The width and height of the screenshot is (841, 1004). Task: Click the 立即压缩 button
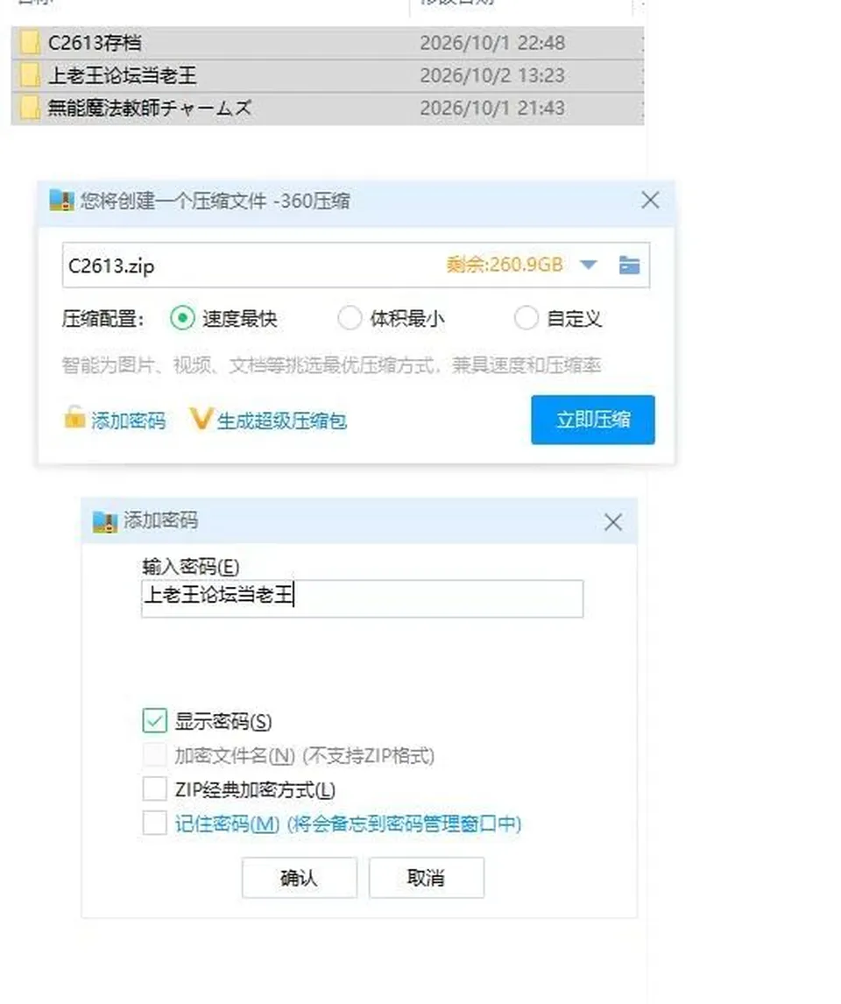593,420
